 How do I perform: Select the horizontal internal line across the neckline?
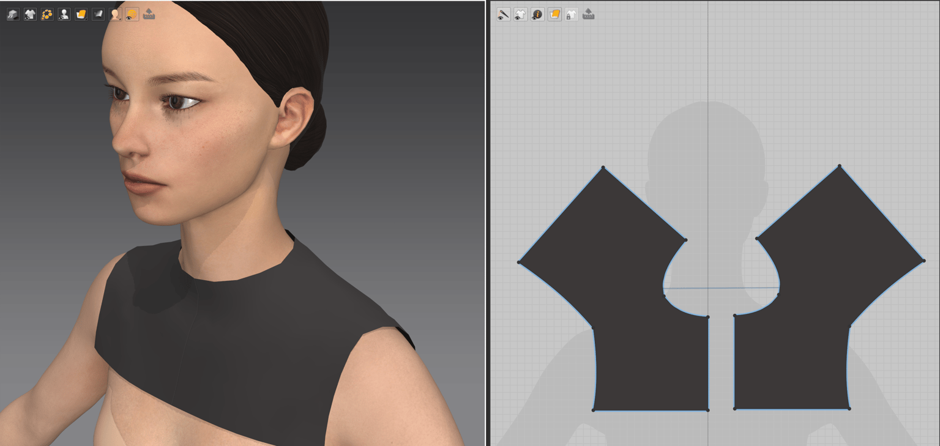(722, 288)
